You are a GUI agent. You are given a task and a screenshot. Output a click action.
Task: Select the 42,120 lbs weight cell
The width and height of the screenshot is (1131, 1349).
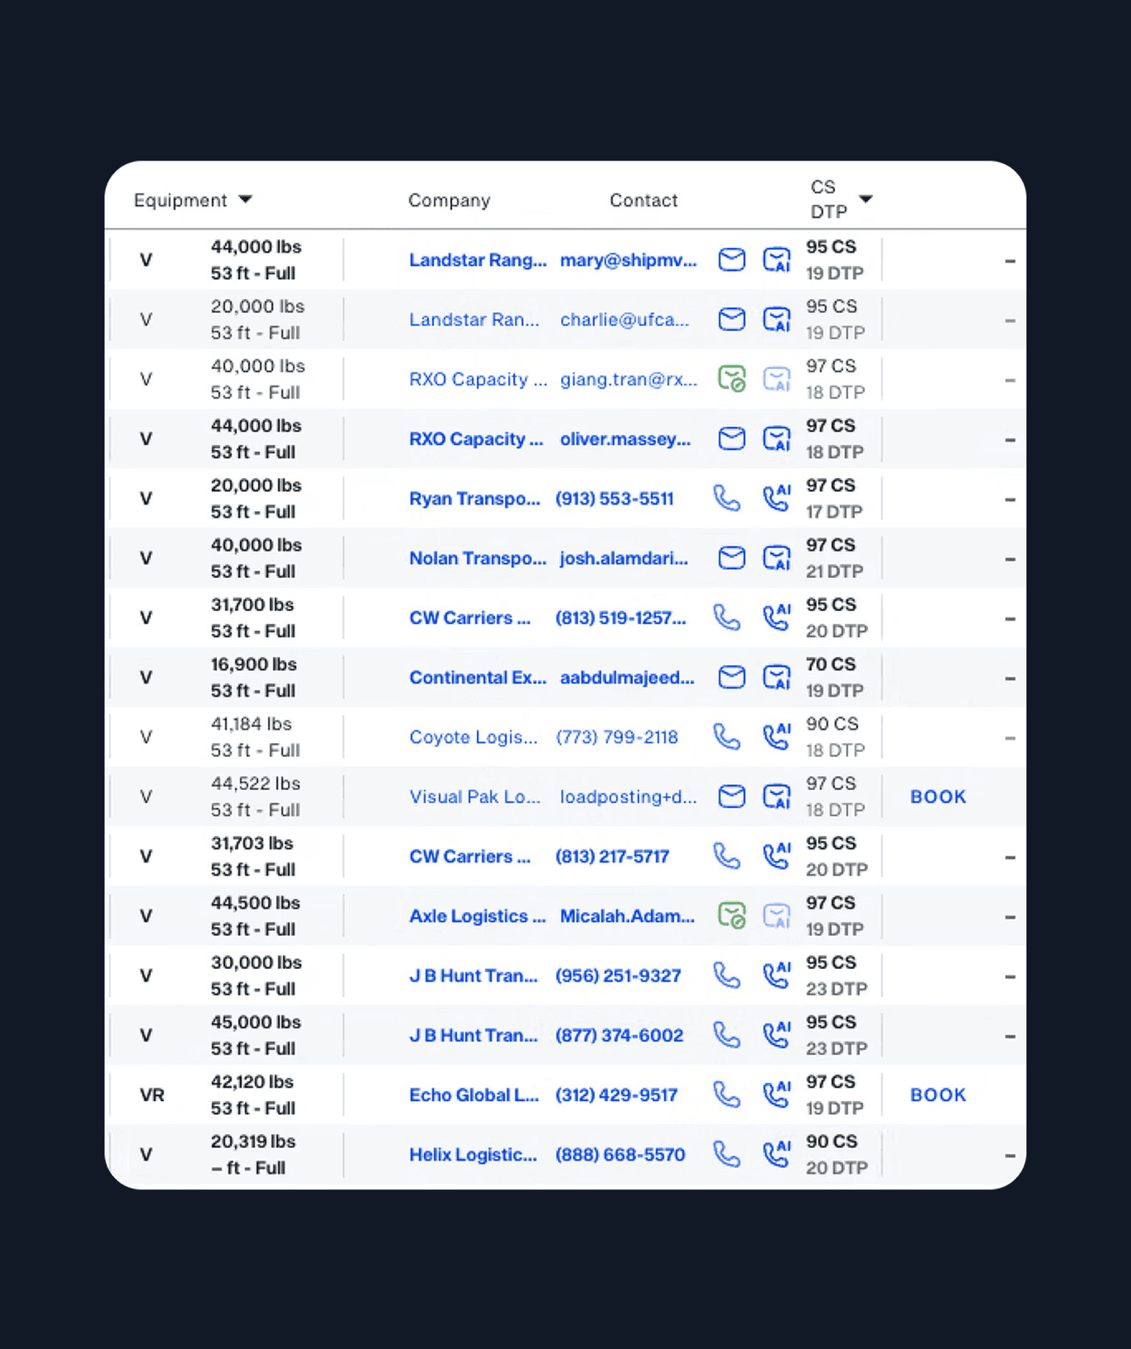252,1082
